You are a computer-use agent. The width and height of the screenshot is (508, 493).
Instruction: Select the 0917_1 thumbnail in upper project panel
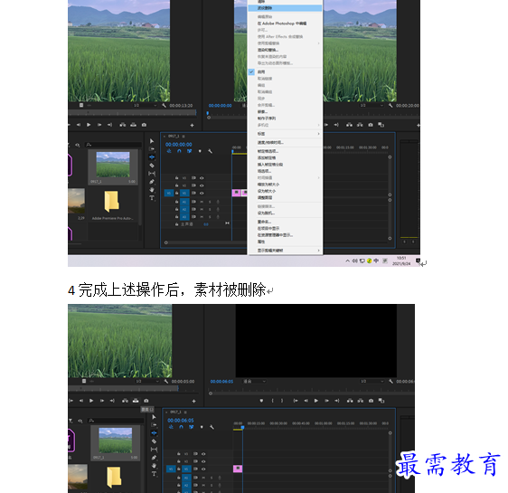tap(113, 165)
